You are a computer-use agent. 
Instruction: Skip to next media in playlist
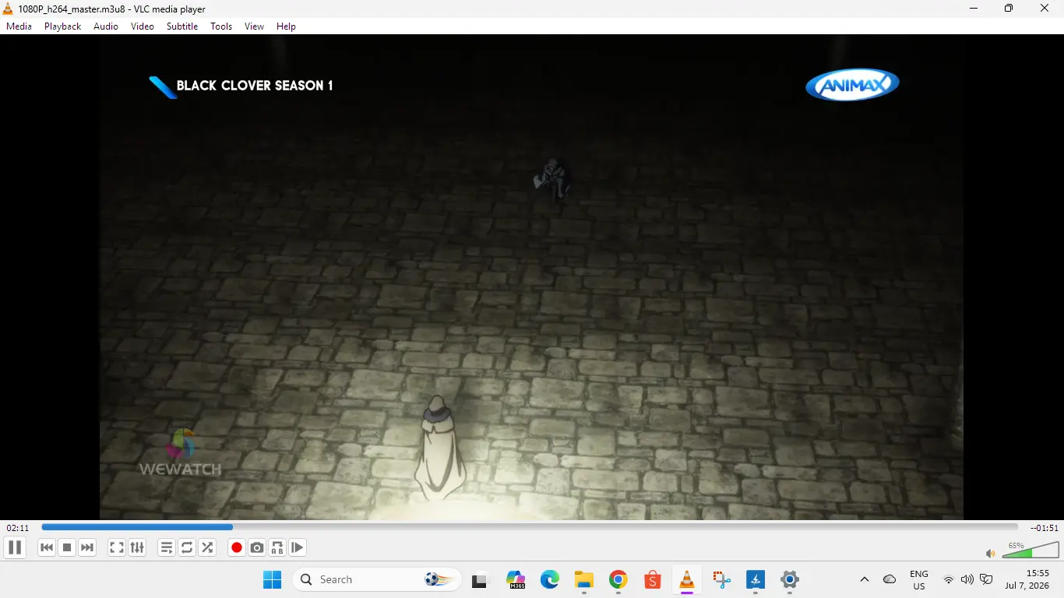click(x=87, y=547)
